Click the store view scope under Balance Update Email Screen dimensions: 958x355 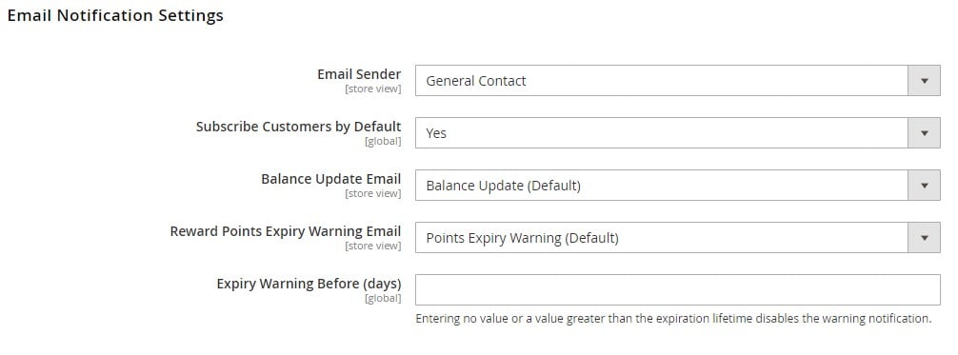pos(373,194)
